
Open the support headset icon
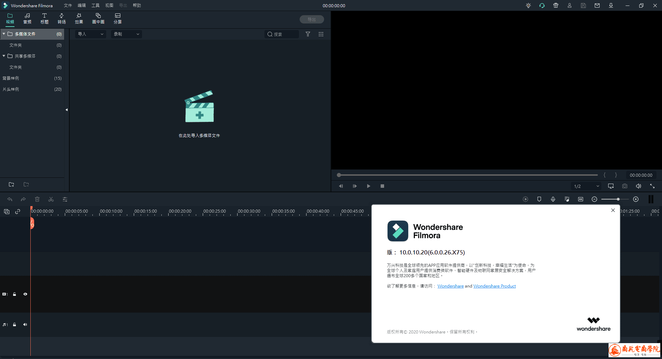(542, 6)
